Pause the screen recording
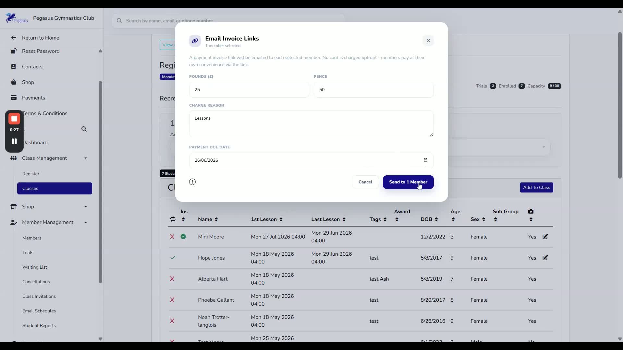The width and height of the screenshot is (623, 350). click(x=14, y=142)
